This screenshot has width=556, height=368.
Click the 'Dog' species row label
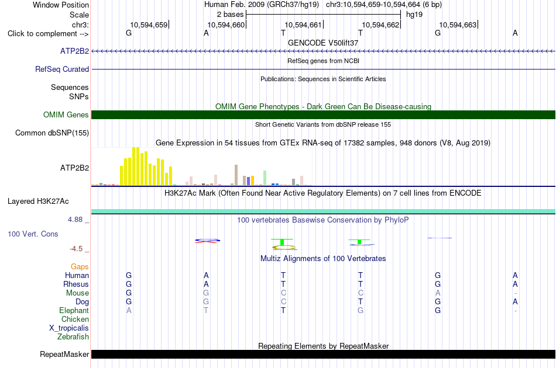tap(82, 302)
